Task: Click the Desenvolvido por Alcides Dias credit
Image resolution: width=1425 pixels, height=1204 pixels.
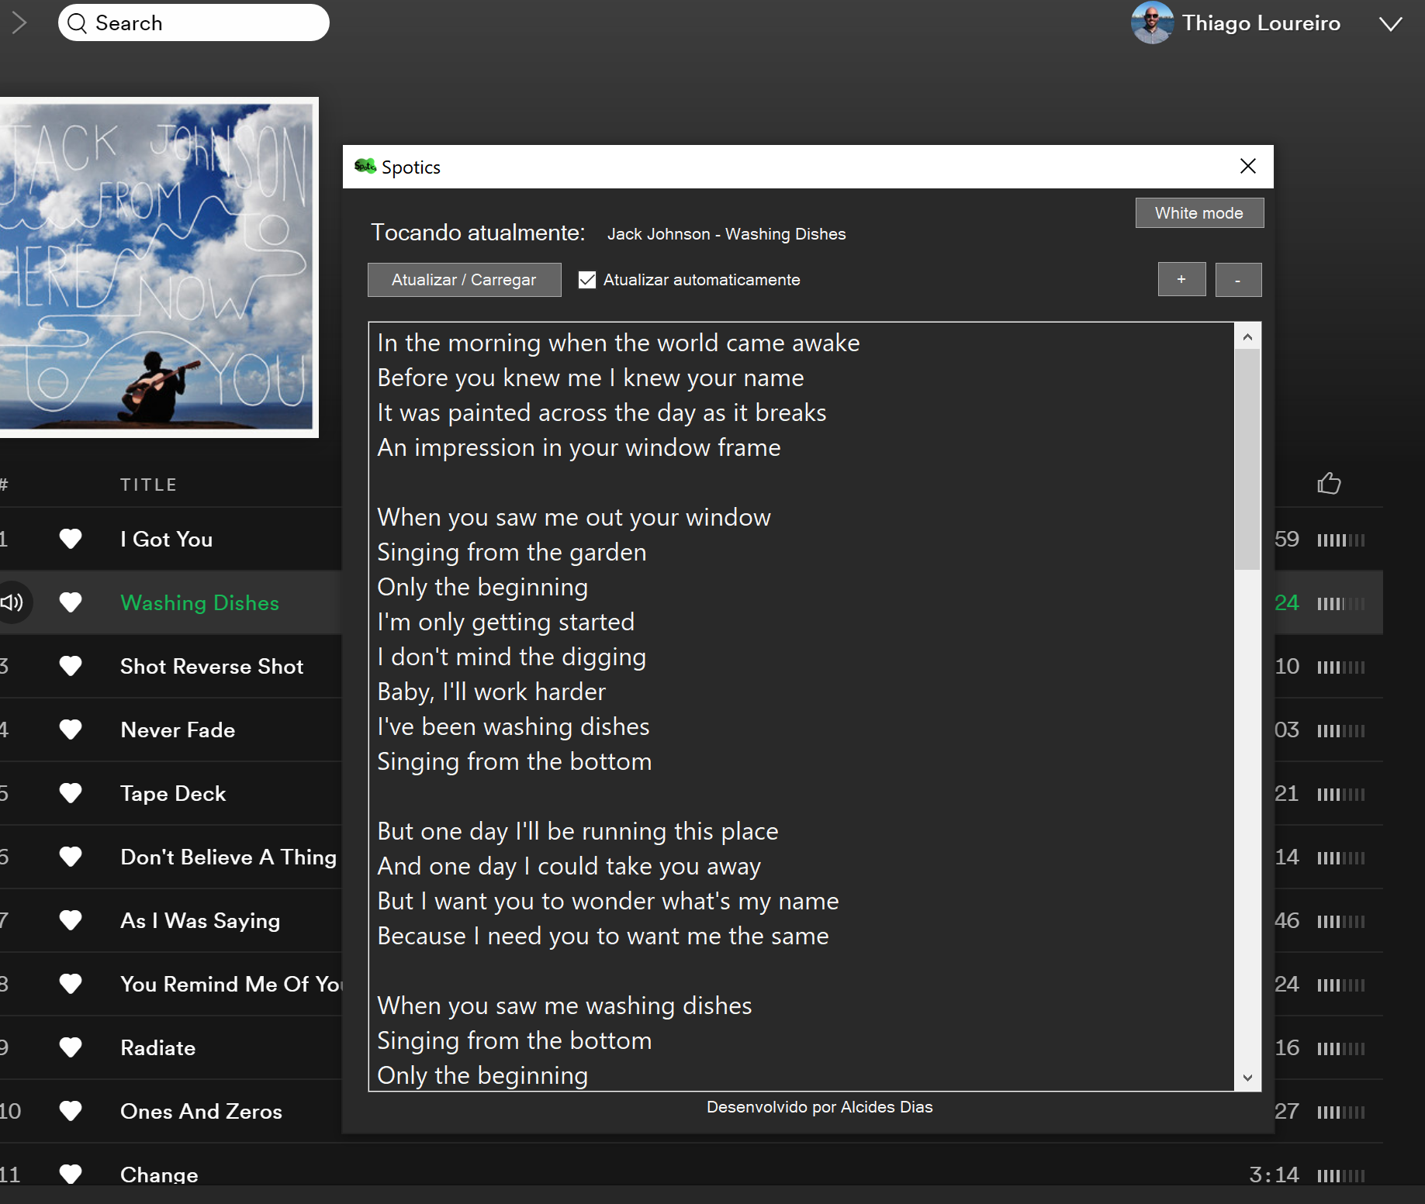Action: coord(819,1107)
